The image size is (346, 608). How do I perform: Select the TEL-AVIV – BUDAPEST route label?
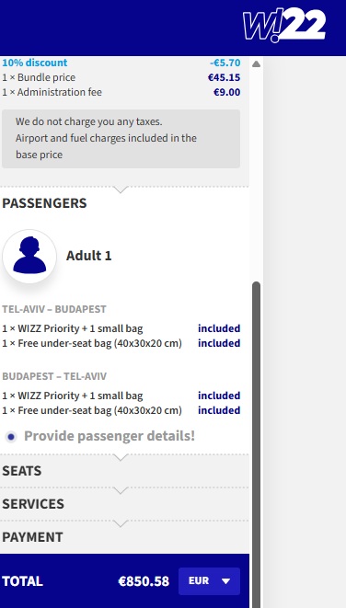54,309
